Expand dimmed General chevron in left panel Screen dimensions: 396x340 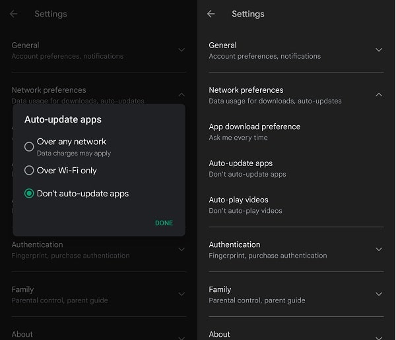pos(181,50)
